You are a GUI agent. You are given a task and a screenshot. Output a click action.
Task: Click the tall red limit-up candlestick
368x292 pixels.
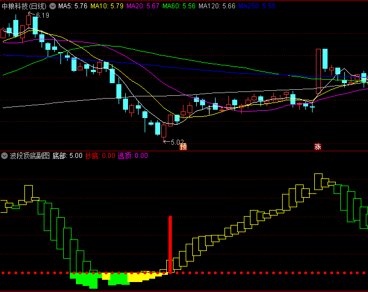click(x=318, y=71)
